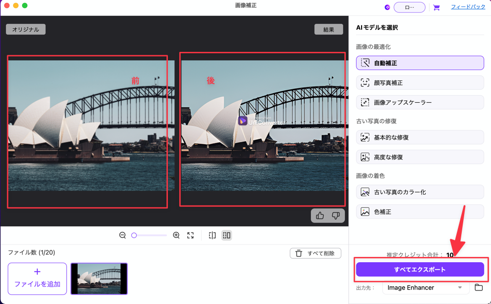491x304 pixels.
Task: Choose the 画像アップスケーラー model
Action: [x=420, y=102]
